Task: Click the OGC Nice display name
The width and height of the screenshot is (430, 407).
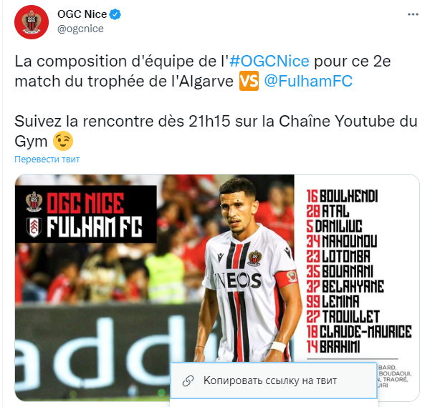Action: (x=82, y=14)
